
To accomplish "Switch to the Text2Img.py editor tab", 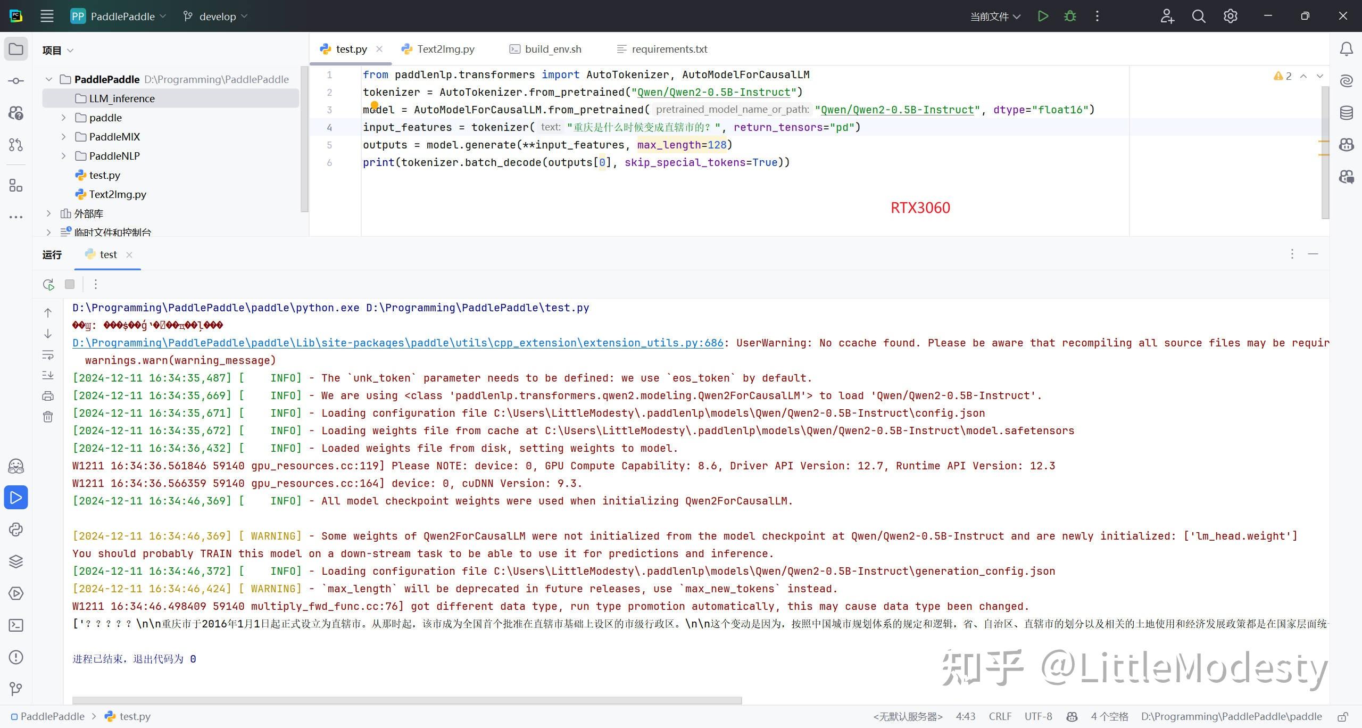I will point(445,49).
